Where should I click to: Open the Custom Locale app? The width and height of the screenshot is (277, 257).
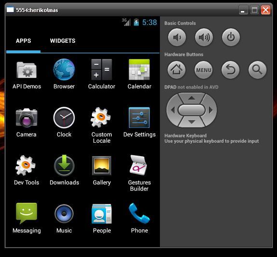click(x=102, y=125)
